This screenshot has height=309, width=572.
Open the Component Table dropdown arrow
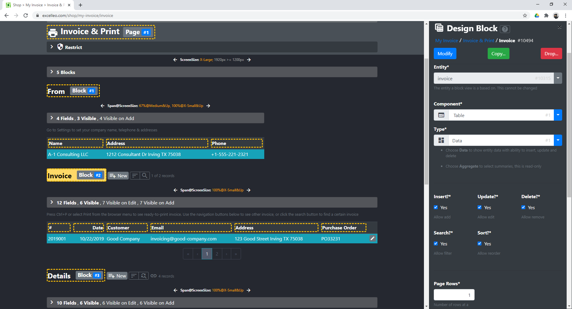pos(558,115)
